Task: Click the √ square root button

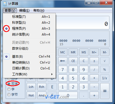Action: tap(105, 61)
